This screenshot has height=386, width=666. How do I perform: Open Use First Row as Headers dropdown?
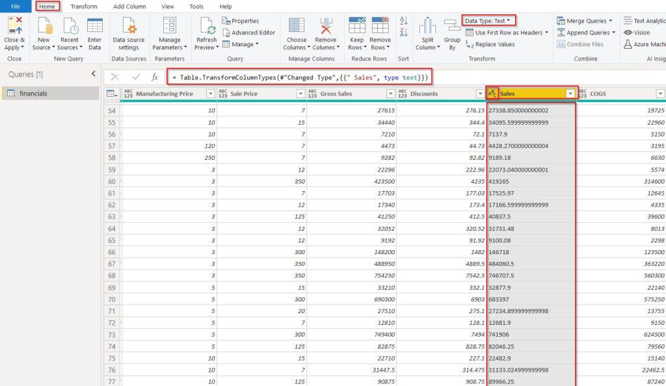pyautogui.click(x=507, y=32)
